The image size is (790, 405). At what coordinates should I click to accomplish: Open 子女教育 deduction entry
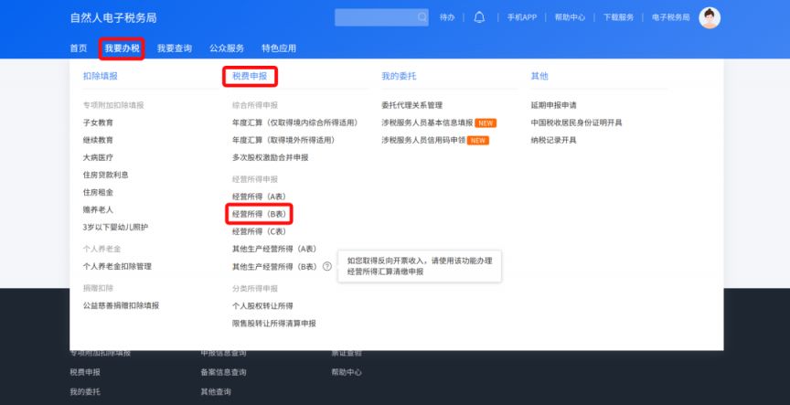[x=98, y=123]
